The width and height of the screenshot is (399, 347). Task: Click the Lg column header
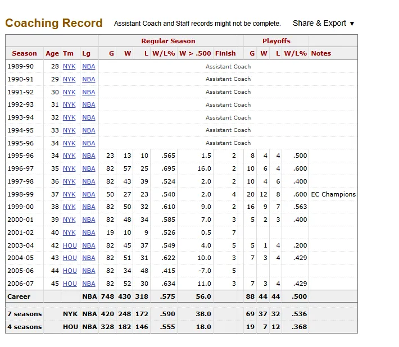tap(86, 53)
